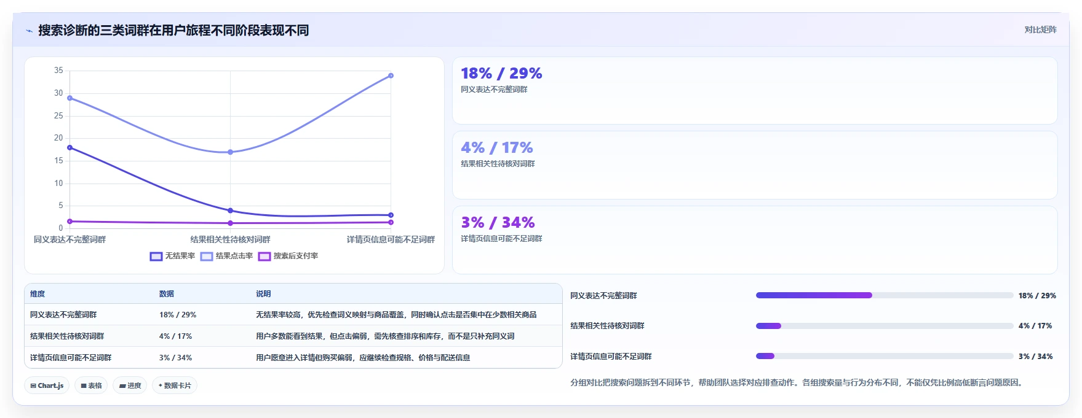
Task: Toggle the 结果点击率 legend entry
Action: pos(226,256)
